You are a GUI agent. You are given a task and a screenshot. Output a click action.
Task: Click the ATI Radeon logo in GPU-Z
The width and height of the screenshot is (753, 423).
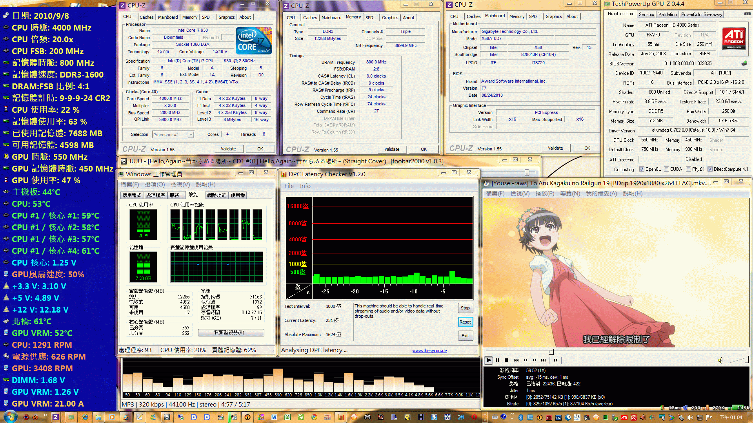734,38
